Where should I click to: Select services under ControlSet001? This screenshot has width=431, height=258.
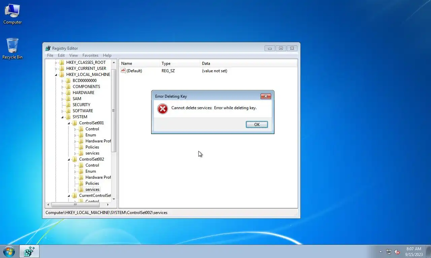[x=92, y=153]
